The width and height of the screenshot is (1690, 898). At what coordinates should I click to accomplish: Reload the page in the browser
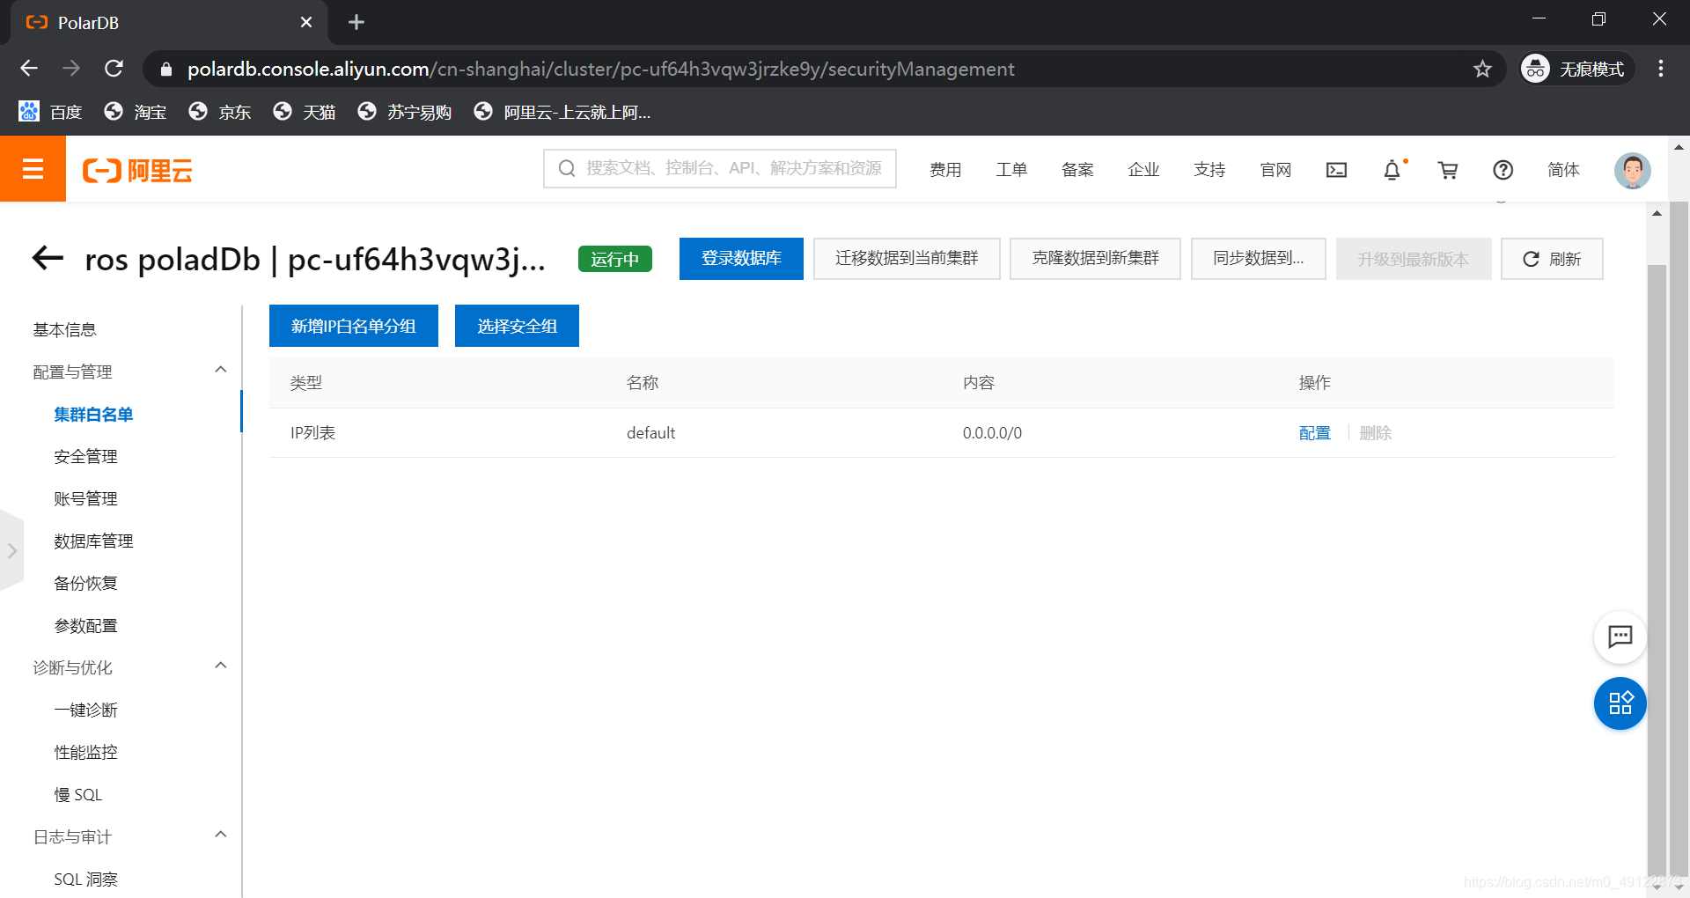(x=114, y=69)
